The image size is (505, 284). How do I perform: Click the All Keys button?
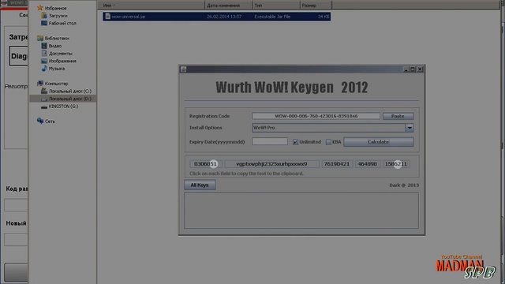point(200,185)
